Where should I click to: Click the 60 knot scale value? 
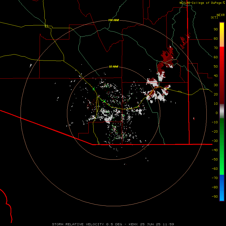click(x=216, y=57)
